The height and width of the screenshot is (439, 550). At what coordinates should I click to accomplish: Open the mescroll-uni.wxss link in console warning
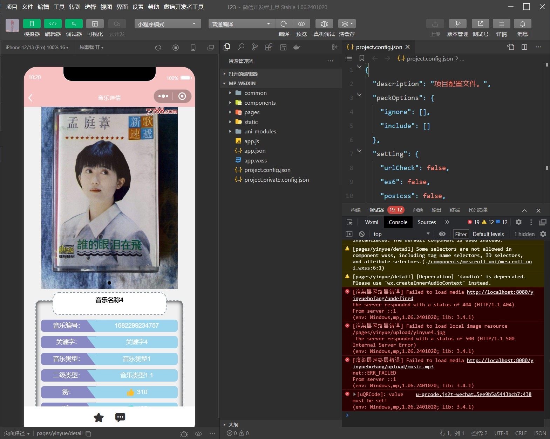coord(479,262)
